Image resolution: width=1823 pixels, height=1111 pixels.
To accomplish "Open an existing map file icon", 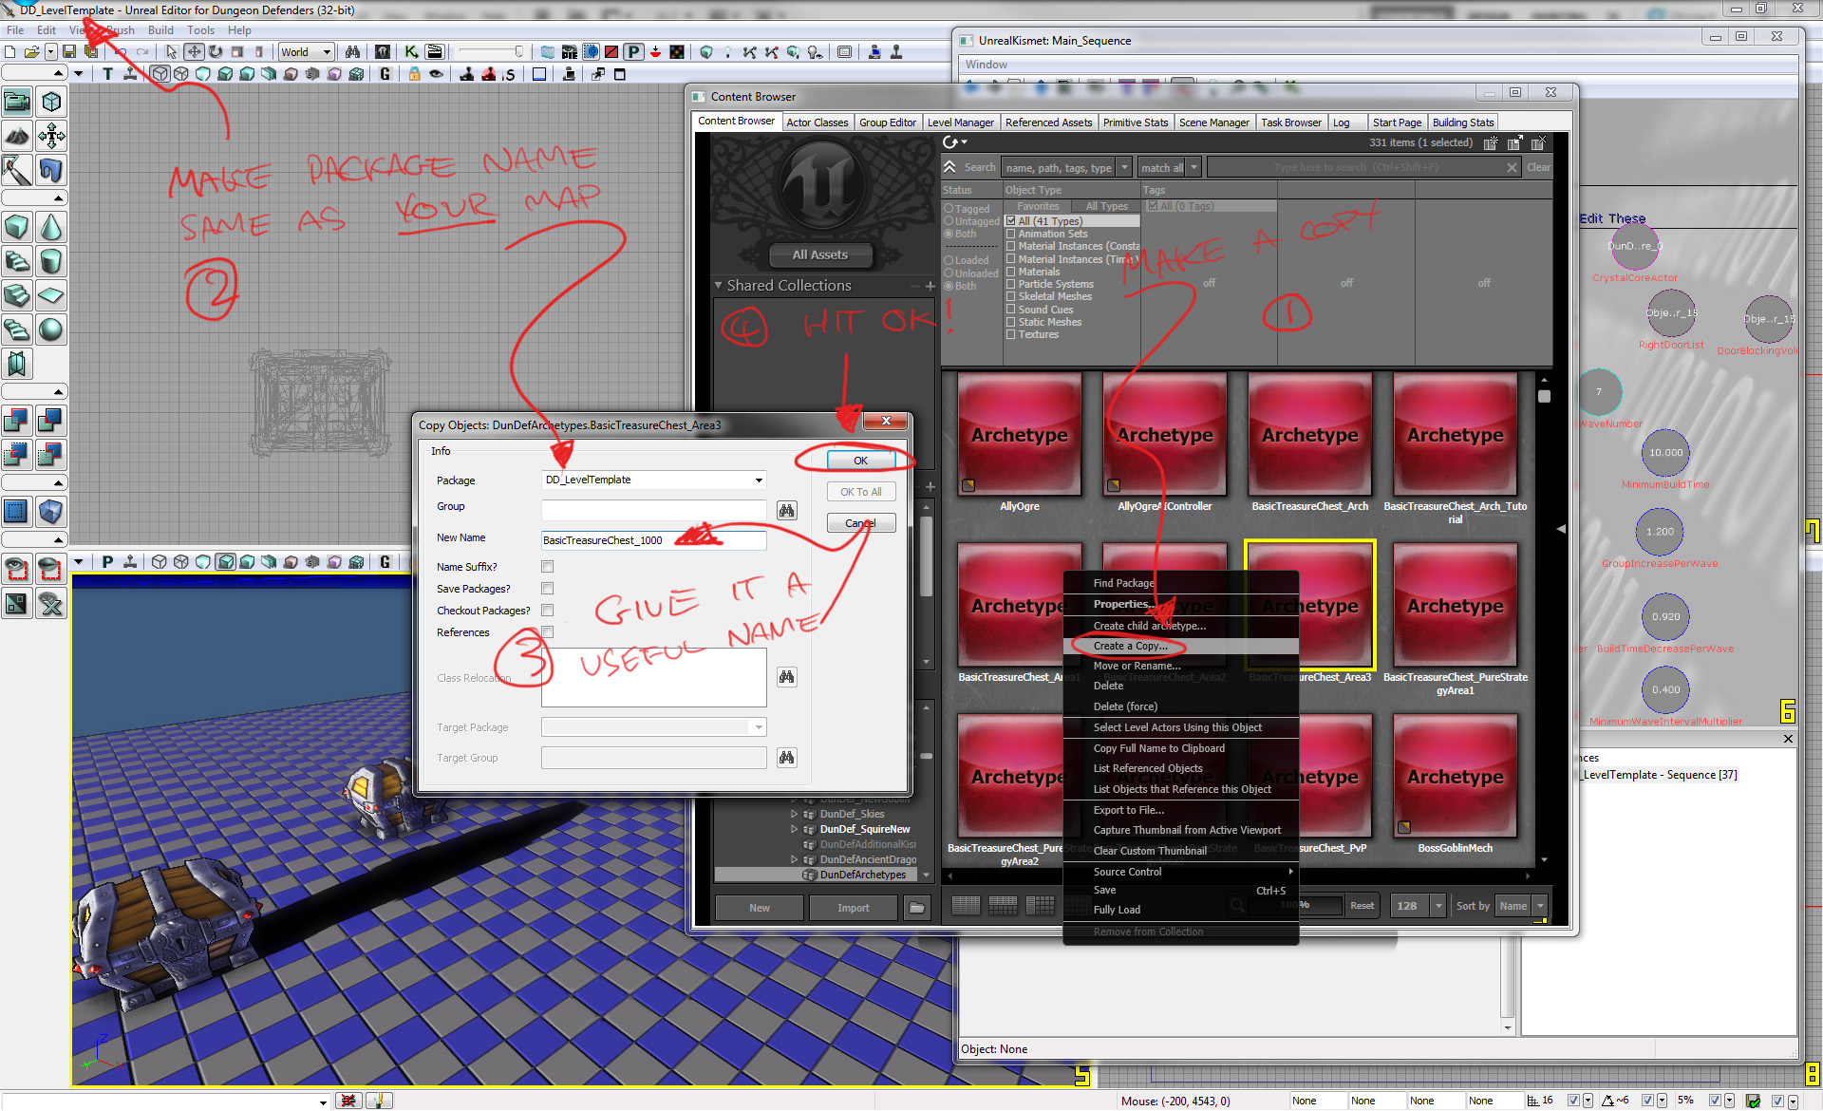I will point(31,52).
